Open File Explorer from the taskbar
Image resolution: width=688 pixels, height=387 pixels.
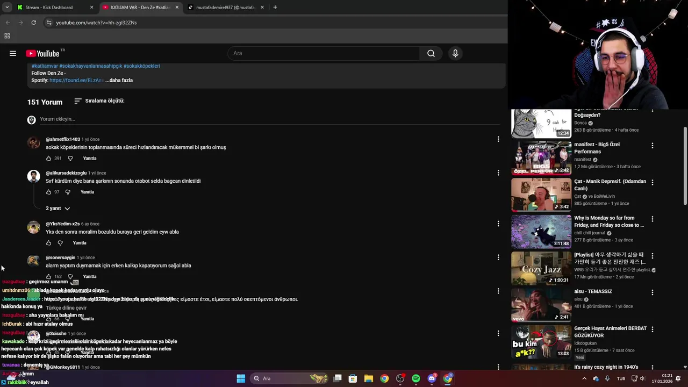369,378
